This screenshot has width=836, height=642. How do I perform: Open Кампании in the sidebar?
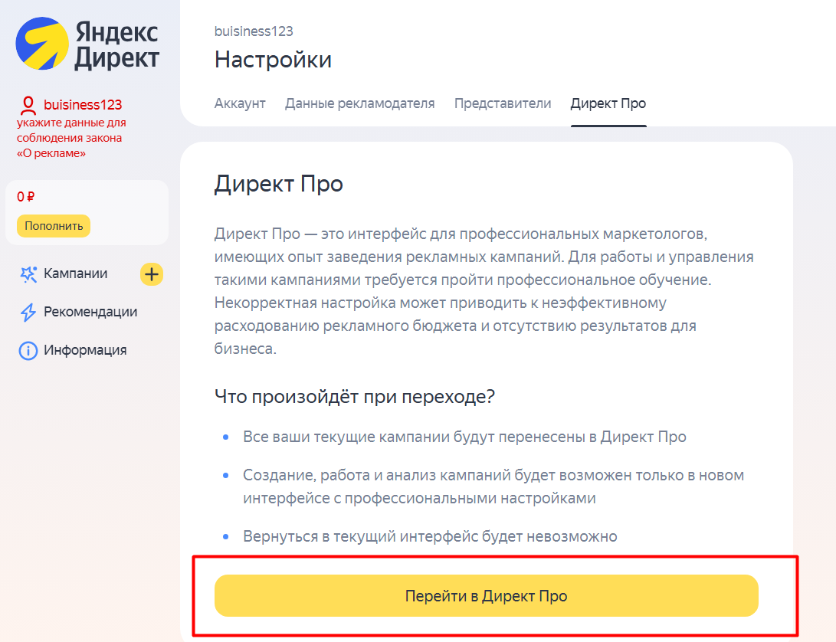[76, 274]
